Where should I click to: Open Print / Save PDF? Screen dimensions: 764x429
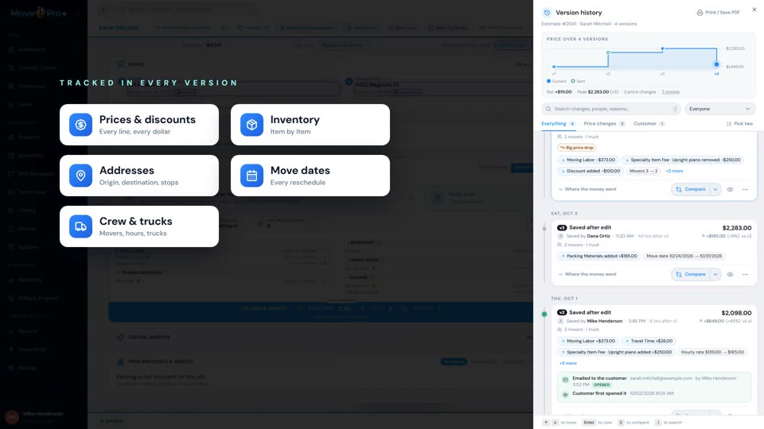718,13
